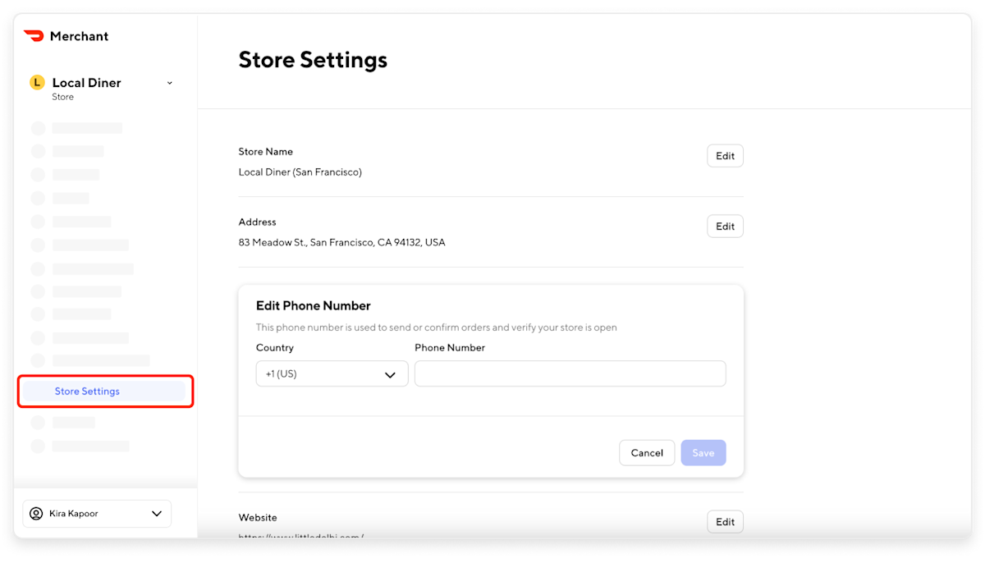Open the Kira Kapoor account menu
985x563 pixels.
click(x=97, y=514)
